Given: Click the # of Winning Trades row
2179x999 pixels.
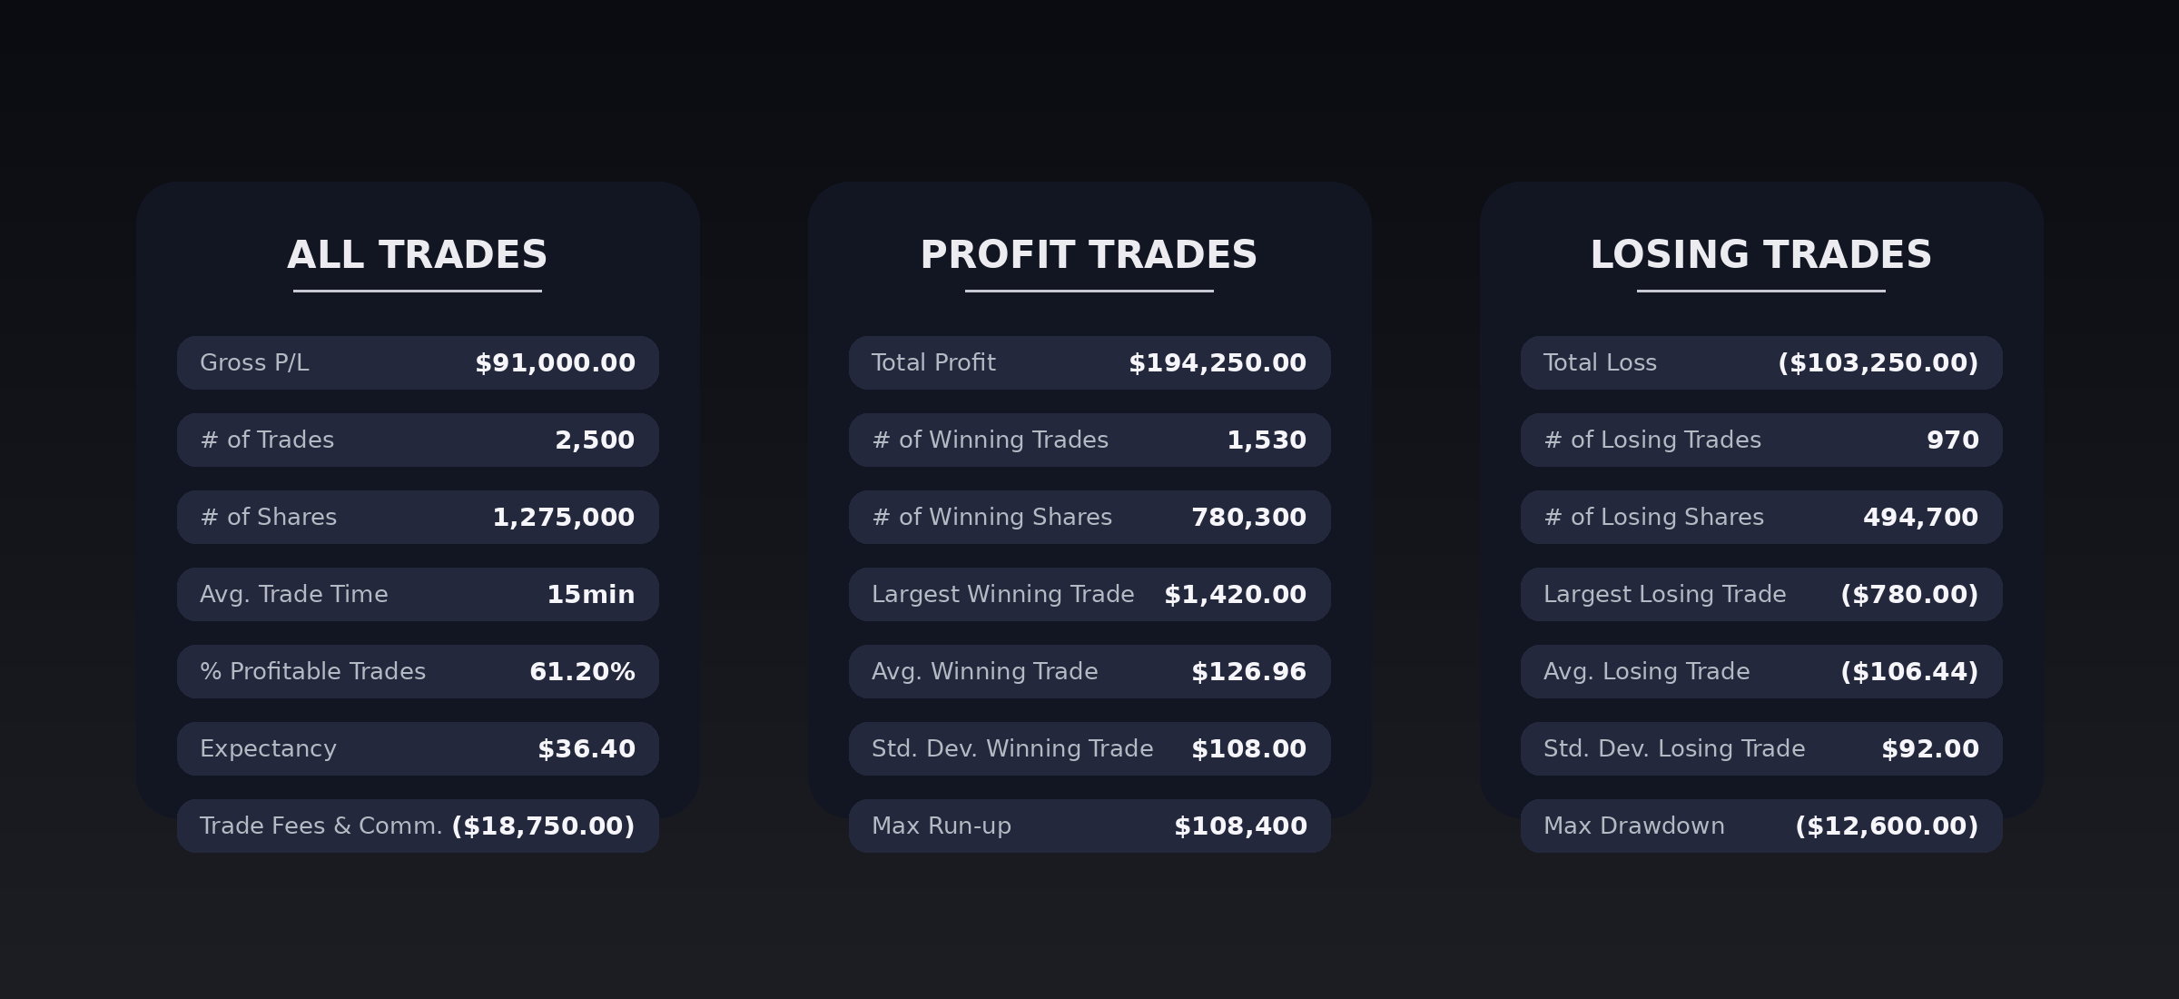Looking at the screenshot, I should [1089, 440].
